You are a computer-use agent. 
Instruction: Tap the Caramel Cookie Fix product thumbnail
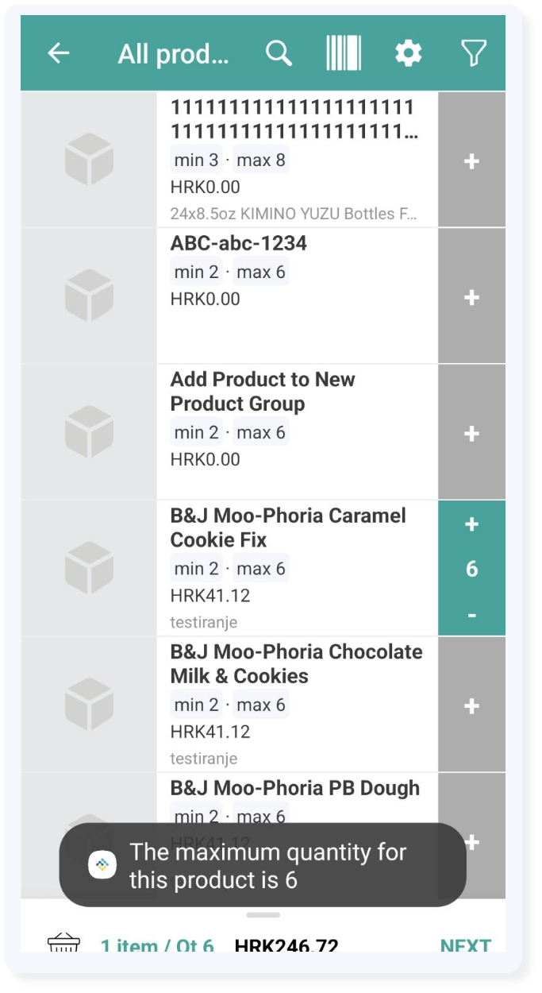[x=89, y=567]
